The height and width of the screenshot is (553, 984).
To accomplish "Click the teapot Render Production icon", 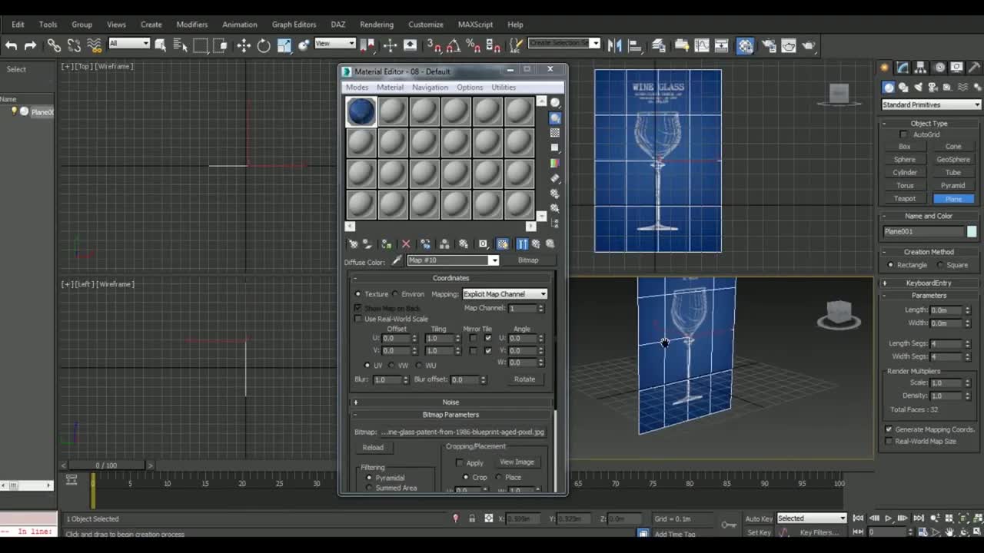I will pyautogui.click(x=809, y=45).
